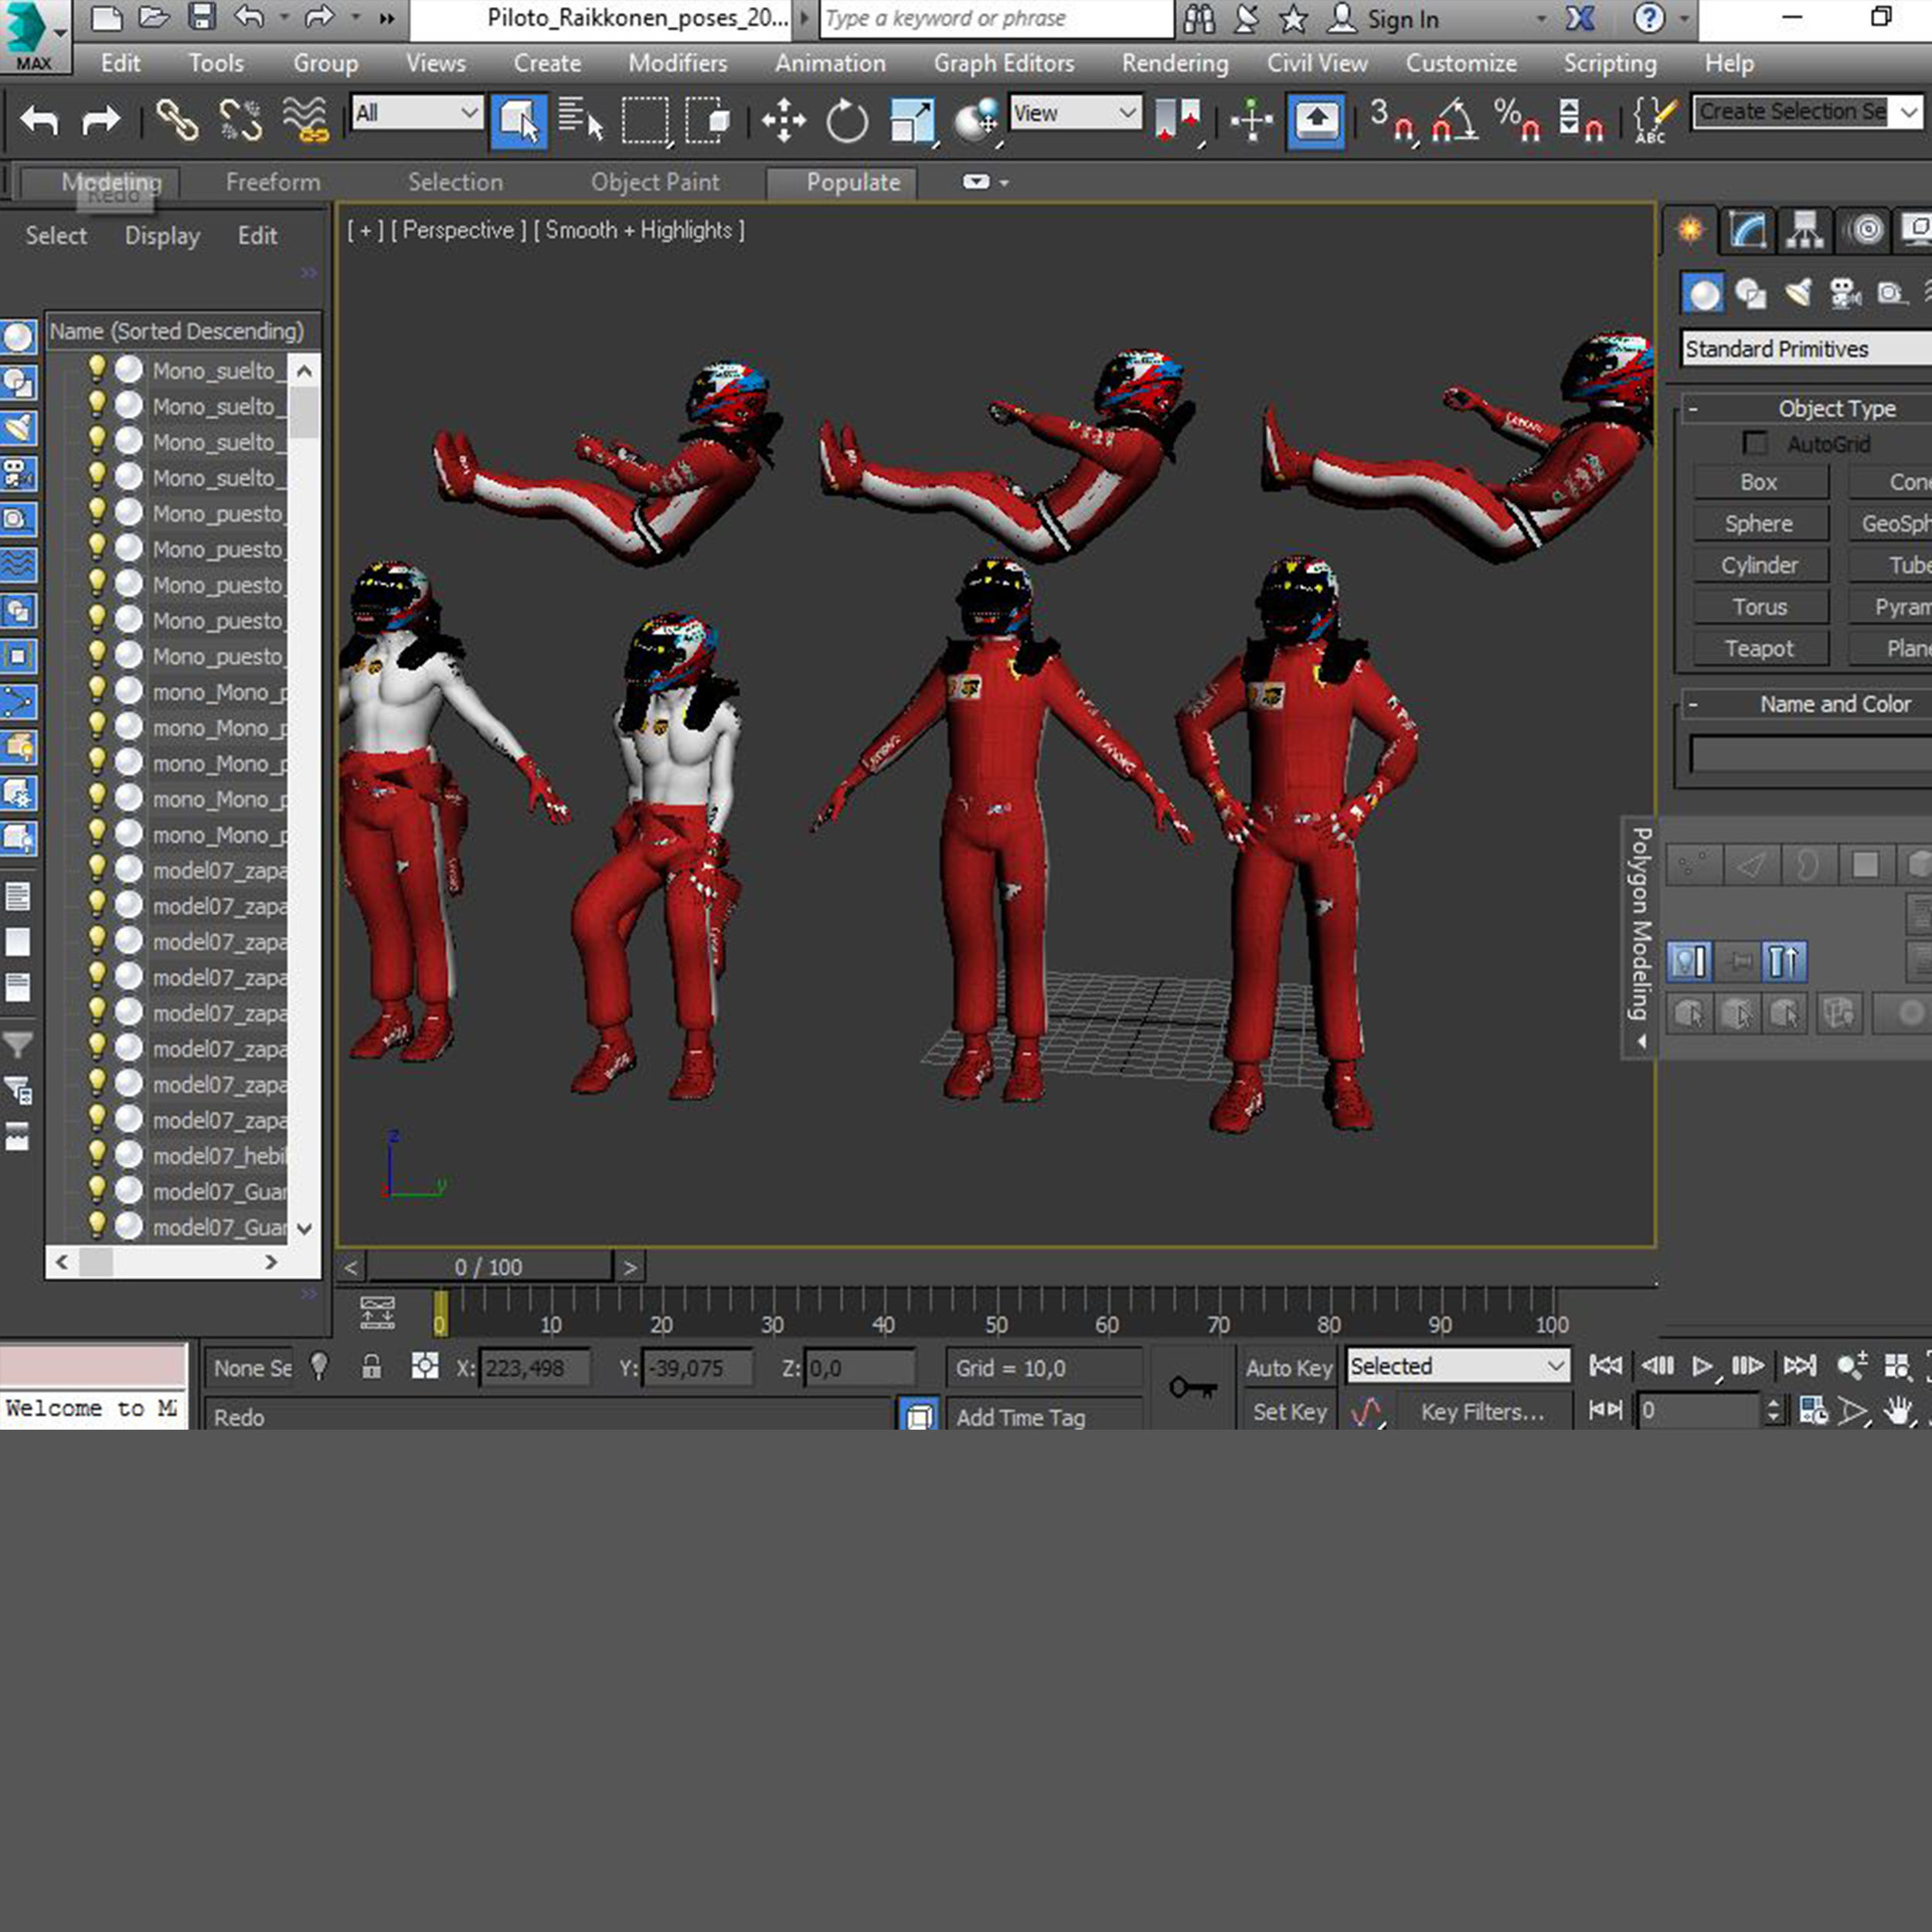1932x1932 pixels.
Task: Open the Modify command panel tab
Action: coord(1747,232)
